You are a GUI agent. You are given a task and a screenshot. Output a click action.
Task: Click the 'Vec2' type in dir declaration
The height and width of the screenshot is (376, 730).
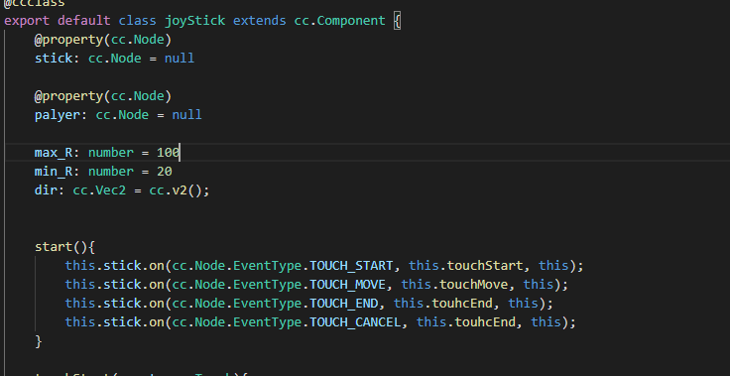tap(111, 190)
